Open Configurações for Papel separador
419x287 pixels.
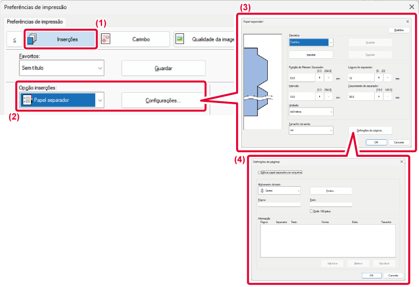point(163,101)
